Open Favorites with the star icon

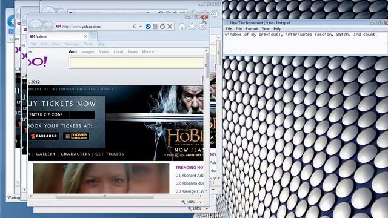192,27
